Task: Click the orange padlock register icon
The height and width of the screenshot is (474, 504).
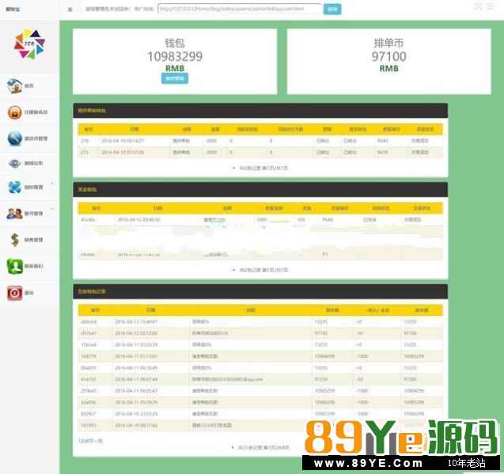Action: click(15, 112)
